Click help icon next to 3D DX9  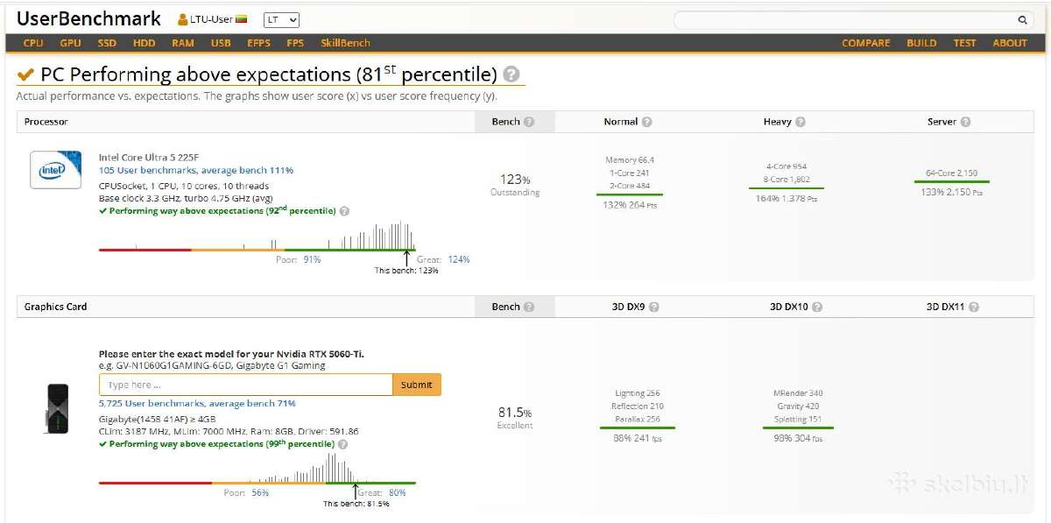654,307
